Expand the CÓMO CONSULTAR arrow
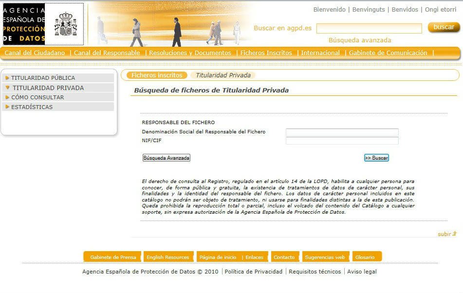Image resolution: width=463 pixels, height=293 pixels. click(7, 97)
